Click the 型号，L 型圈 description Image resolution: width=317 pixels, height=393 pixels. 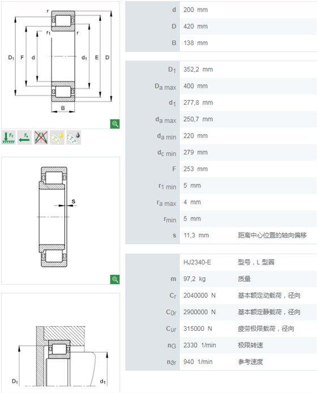(x=256, y=262)
